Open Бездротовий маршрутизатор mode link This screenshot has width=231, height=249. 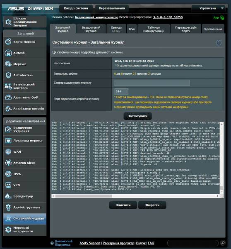pyautogui.click(x=96, y=17)
